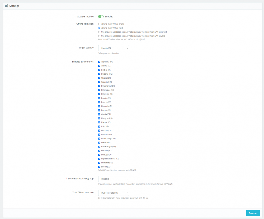This screenshot has width=264, height=219.
Task: Open the 0% tax rate rule dropdown
Action: click(x=114, y=193)
